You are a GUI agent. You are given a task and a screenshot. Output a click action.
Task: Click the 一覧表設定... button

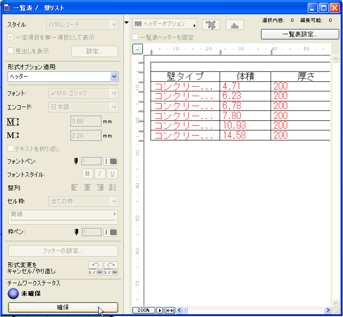[x=300, y=34]
